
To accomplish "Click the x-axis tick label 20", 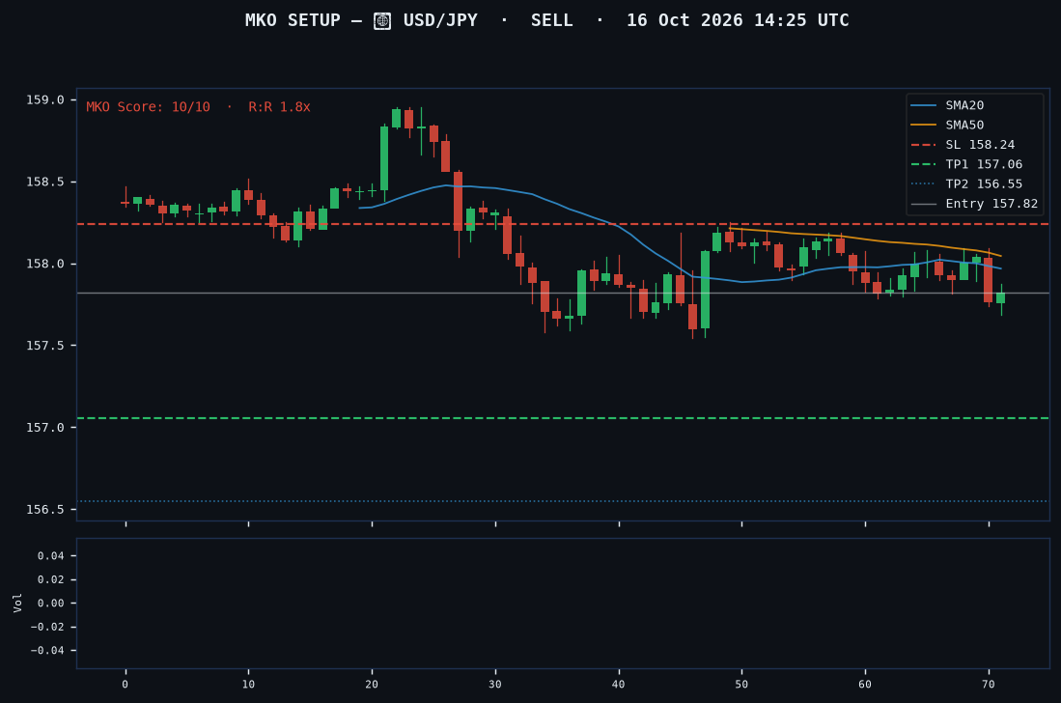I will pos(372,685).
